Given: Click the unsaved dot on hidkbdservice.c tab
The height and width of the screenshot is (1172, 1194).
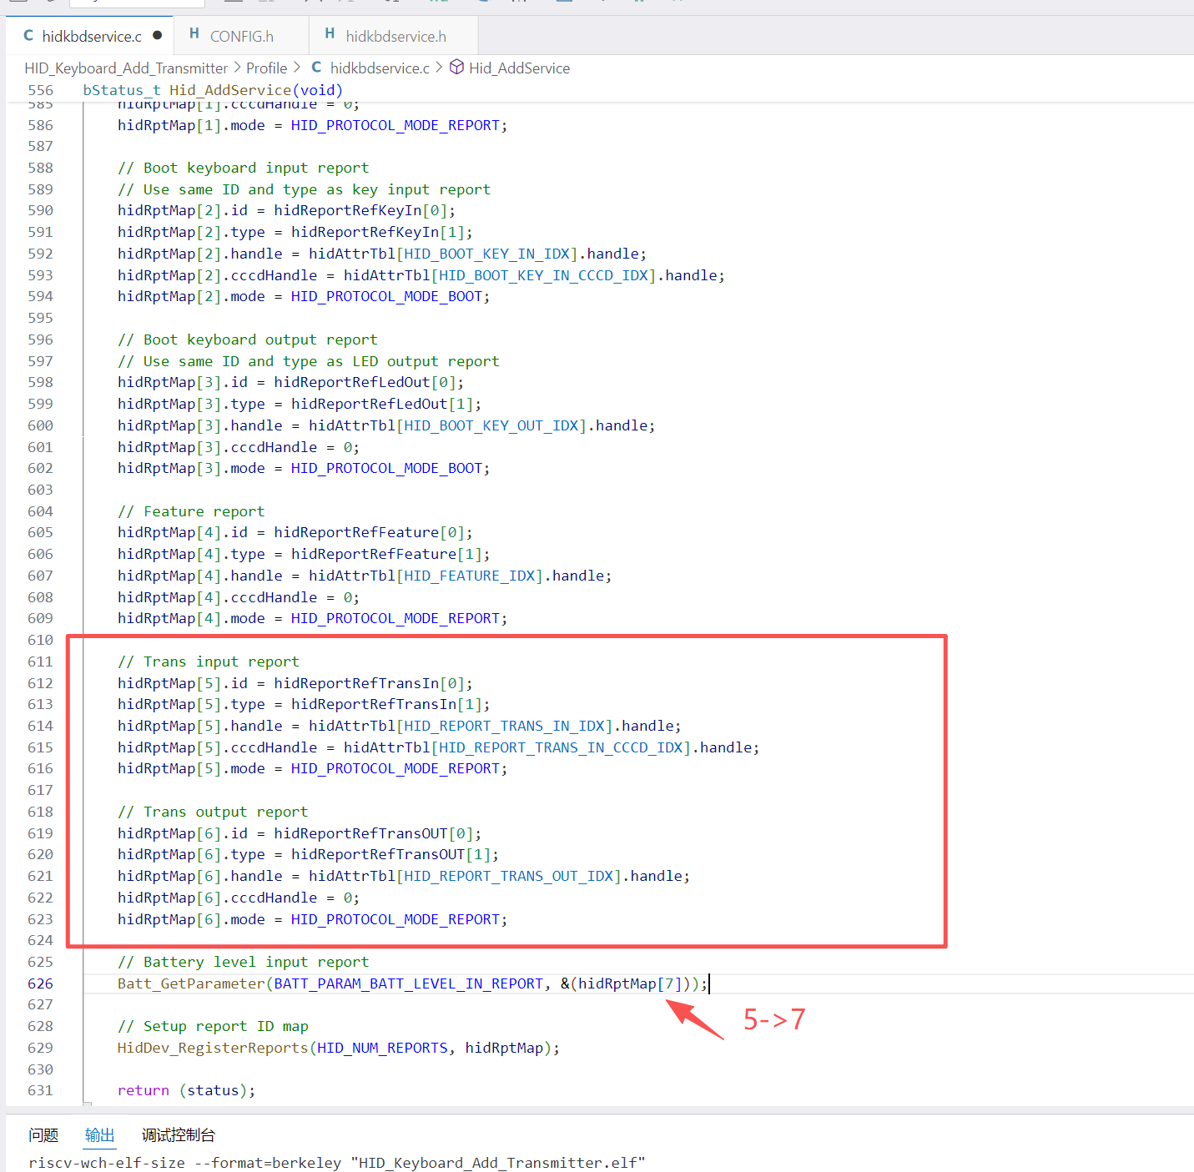Looking at the screenshot, I should pos(157,36).
